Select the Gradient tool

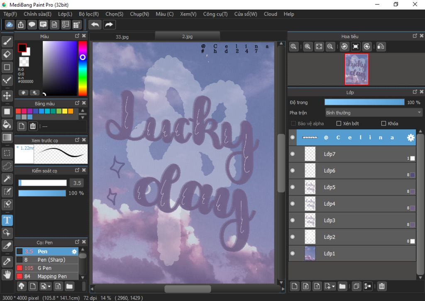(x=7, y=137)
